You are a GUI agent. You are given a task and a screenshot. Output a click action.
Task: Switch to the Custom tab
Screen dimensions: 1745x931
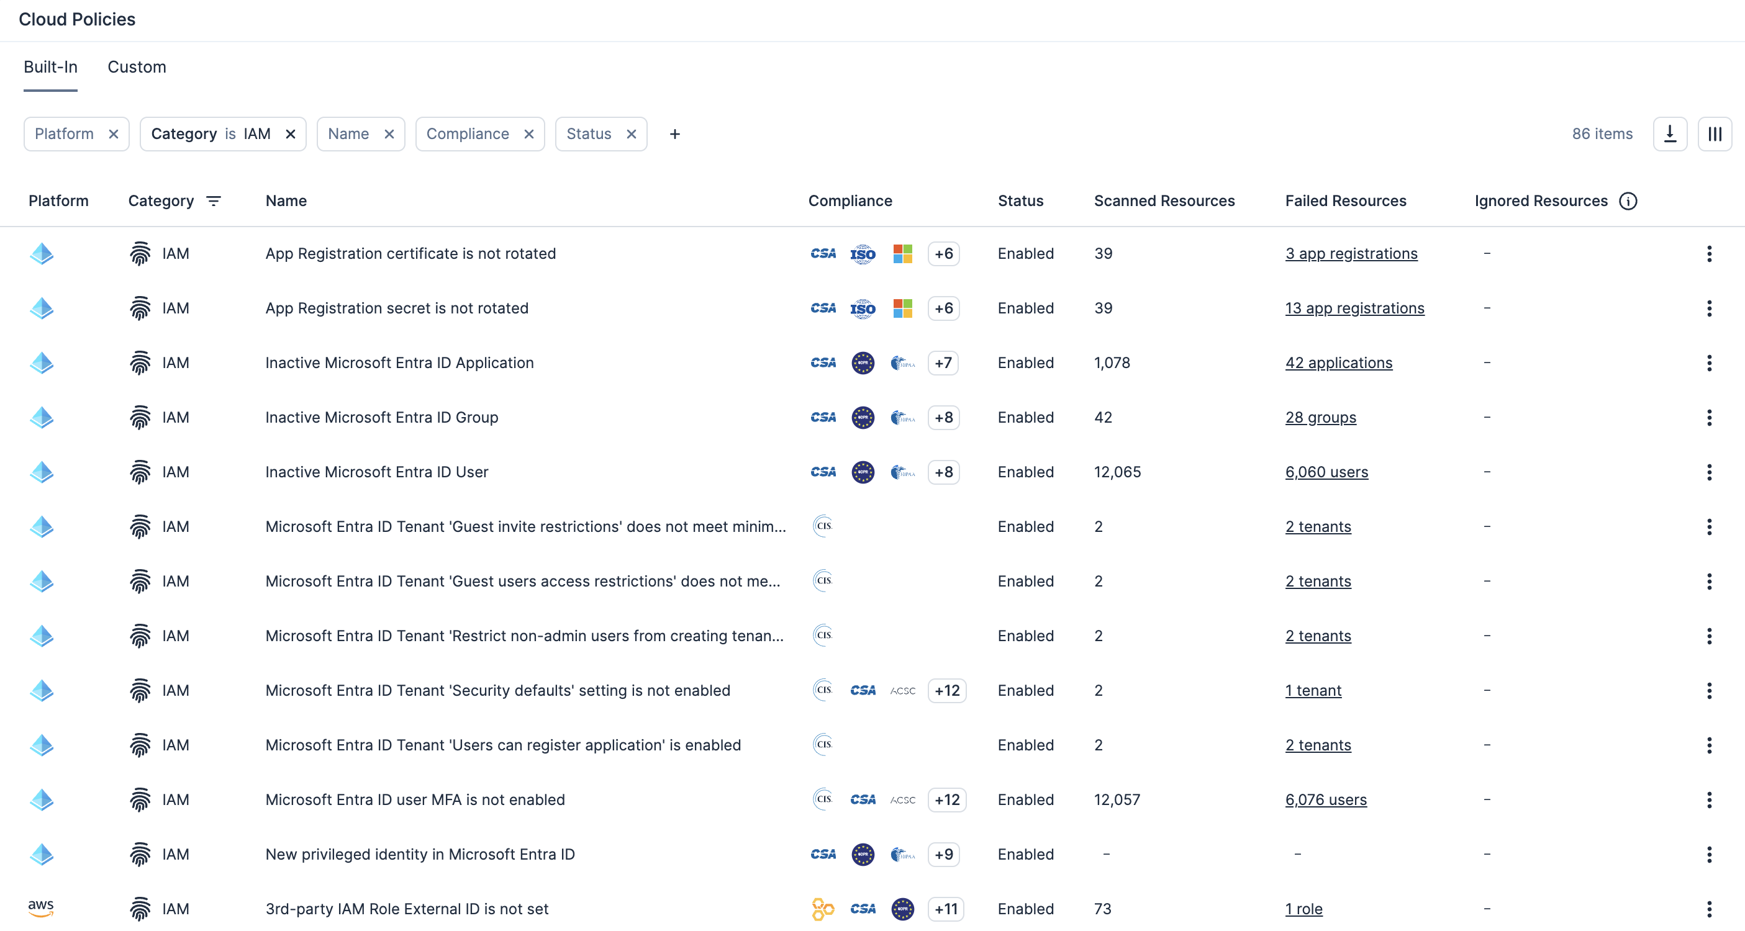pyautogui.click(x=137, y=67)
